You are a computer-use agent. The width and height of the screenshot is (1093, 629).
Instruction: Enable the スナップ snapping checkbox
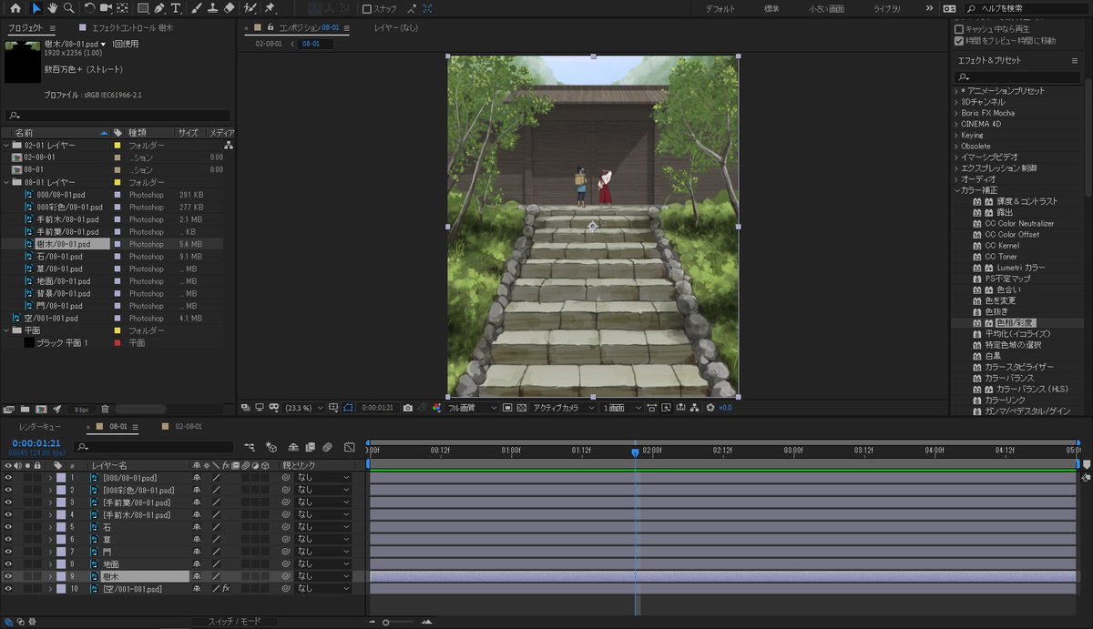tap(367, 8)
